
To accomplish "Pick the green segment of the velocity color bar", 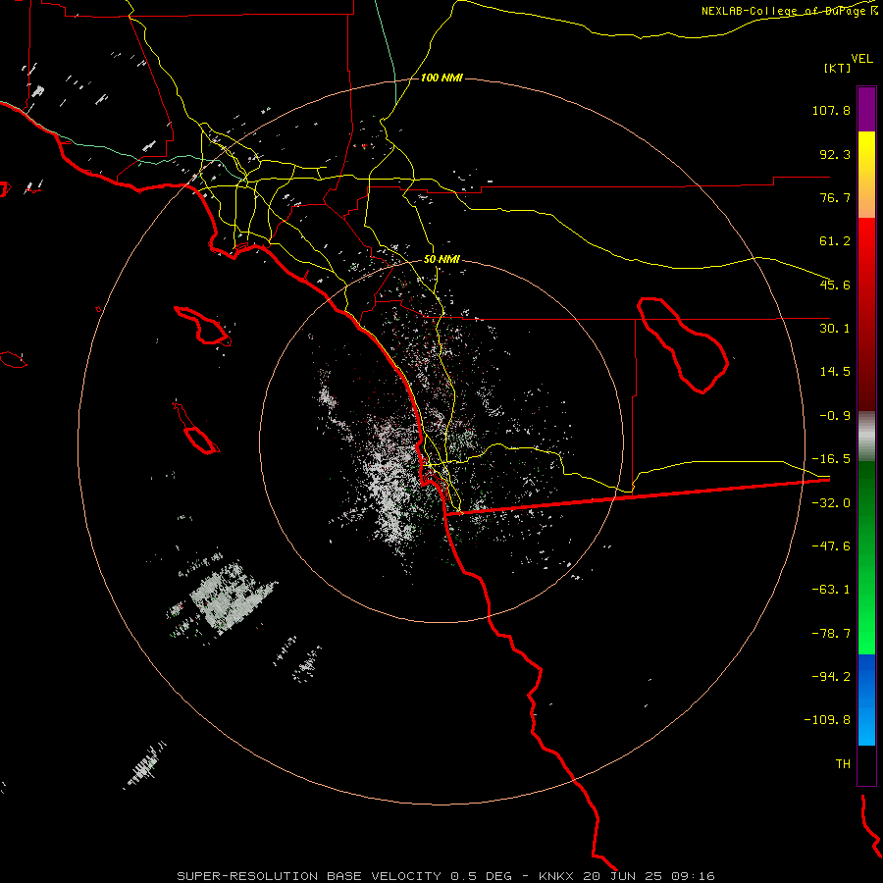I will (x=866, y=557).
